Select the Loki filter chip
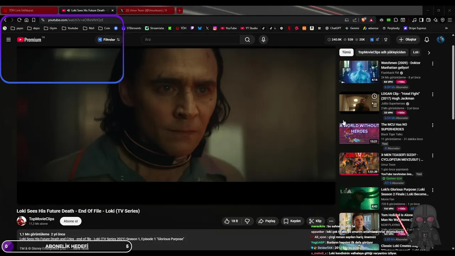455x256 pixels. click(416, 52)
